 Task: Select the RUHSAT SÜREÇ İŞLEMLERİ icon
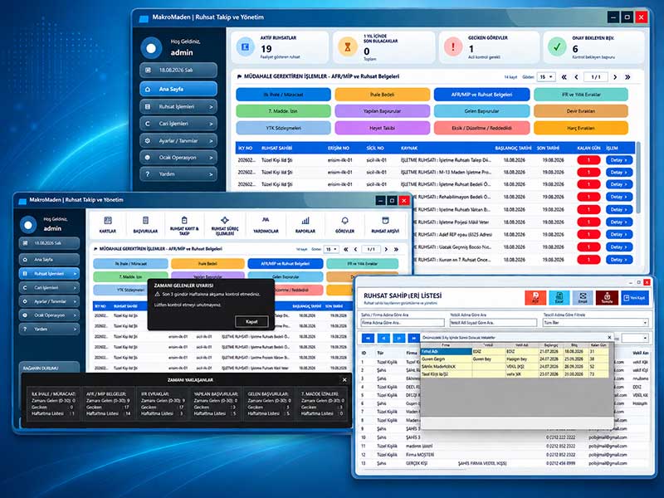[x=225, y=225]
